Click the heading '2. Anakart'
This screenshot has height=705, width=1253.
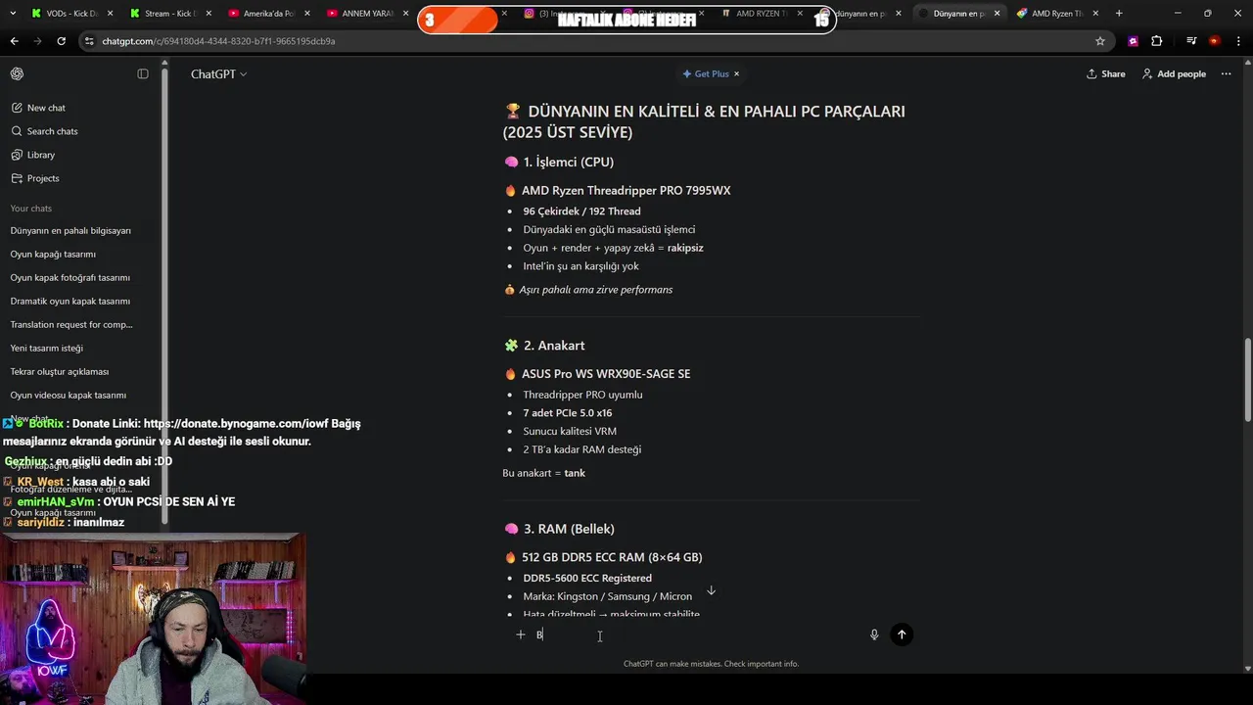pyautogui.click(x=554, y=346)
